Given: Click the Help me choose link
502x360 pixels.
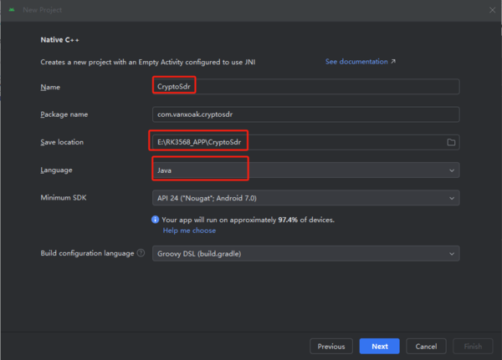Looking at the screenshot, I should point(188,231).
